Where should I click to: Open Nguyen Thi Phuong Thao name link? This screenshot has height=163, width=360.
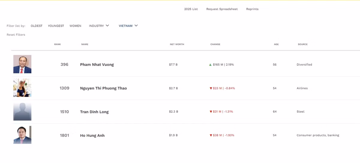click(103, 88)
